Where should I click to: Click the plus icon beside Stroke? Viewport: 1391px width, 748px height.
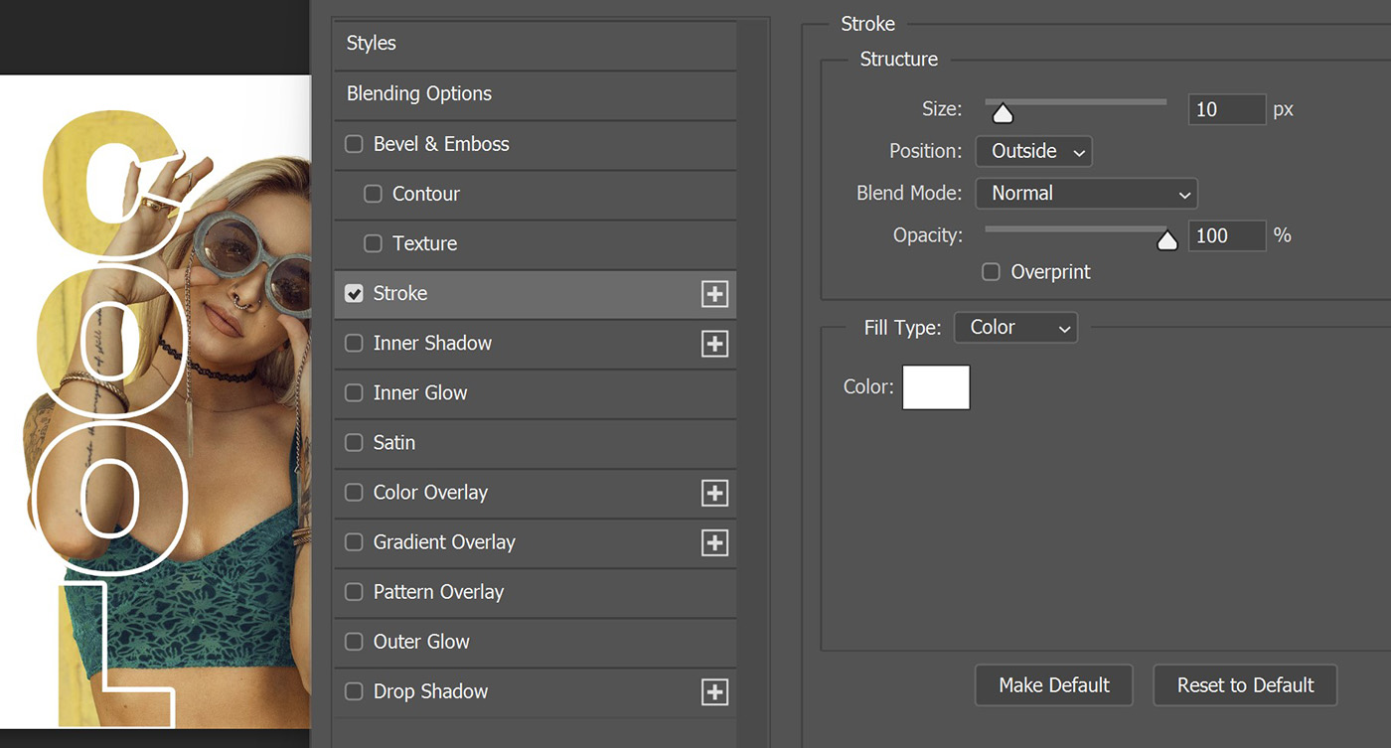714,294
